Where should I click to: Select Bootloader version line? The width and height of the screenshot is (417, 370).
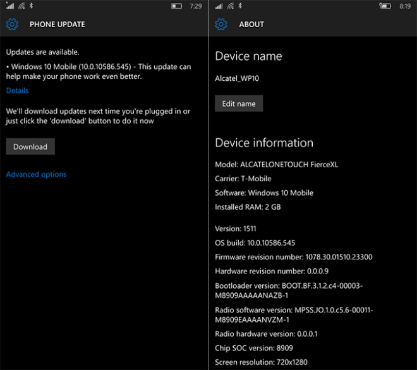pyautogui.click(x=289, y=290)
